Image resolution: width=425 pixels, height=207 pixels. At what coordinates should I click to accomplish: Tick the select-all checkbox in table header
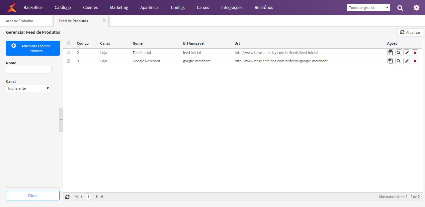click(x=68, y=43)
